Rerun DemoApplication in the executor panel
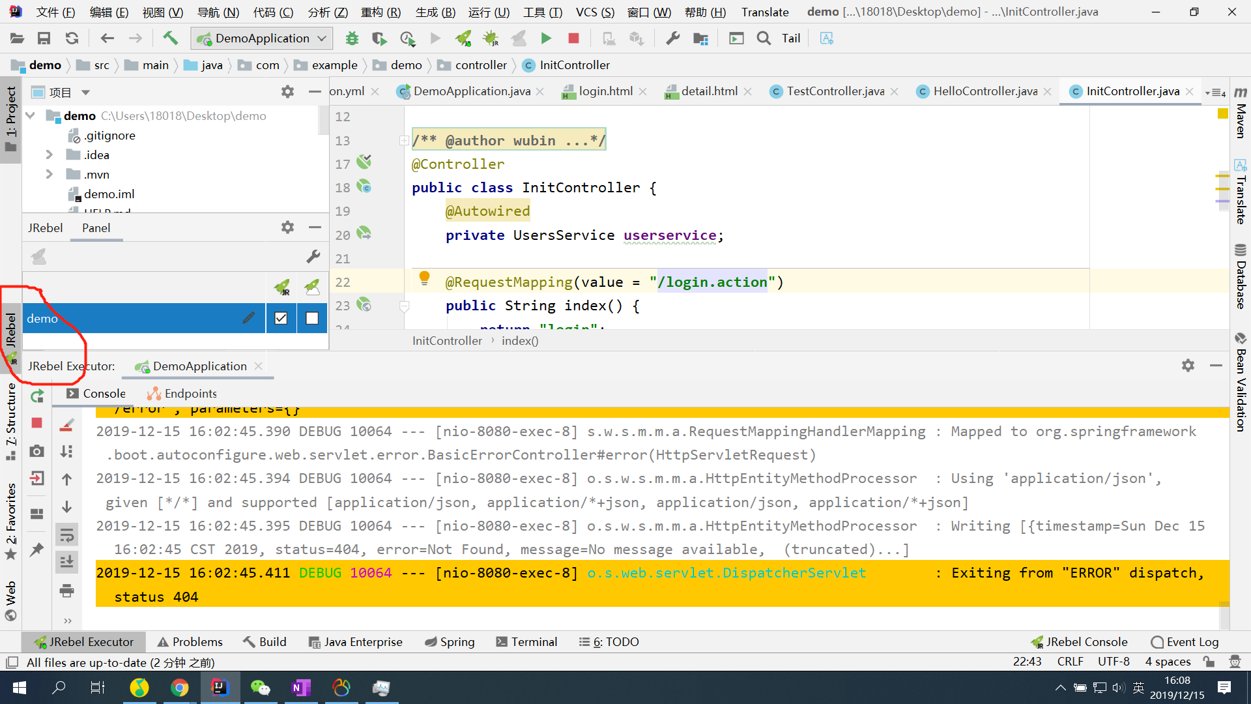The image size is (1251, 704). (37, 396)
